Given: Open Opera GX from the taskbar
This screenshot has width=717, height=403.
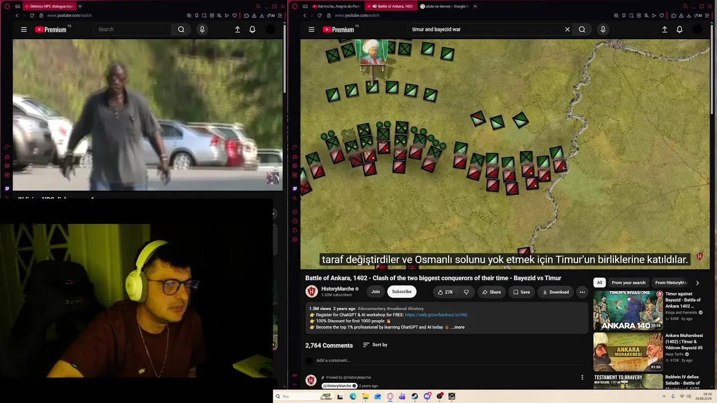Looking at the screenshot, I should coord(390,396).
